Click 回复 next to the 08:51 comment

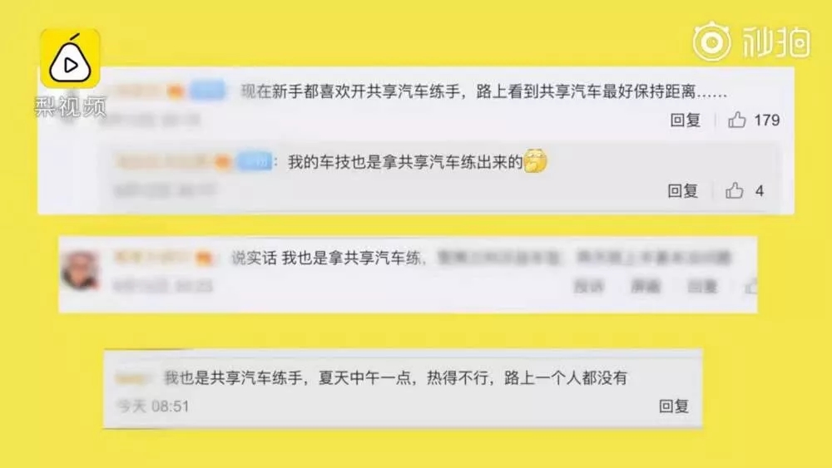coord(674,406)
